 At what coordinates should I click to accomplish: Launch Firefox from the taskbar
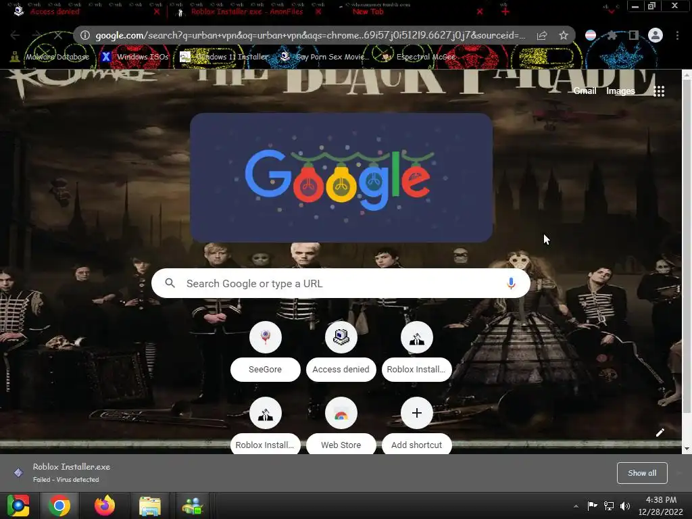coord(105,505)
